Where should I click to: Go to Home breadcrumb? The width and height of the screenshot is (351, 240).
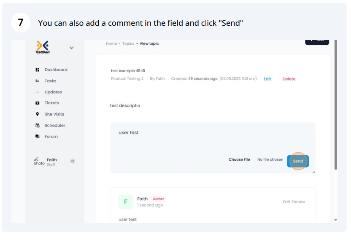111,43
